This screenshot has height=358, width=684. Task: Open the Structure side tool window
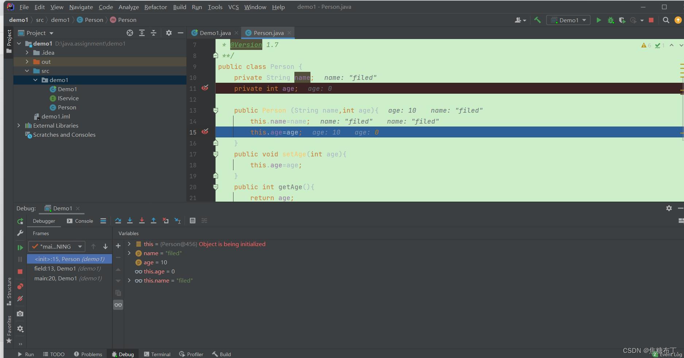pyautogui.click(x=9, y=291)
